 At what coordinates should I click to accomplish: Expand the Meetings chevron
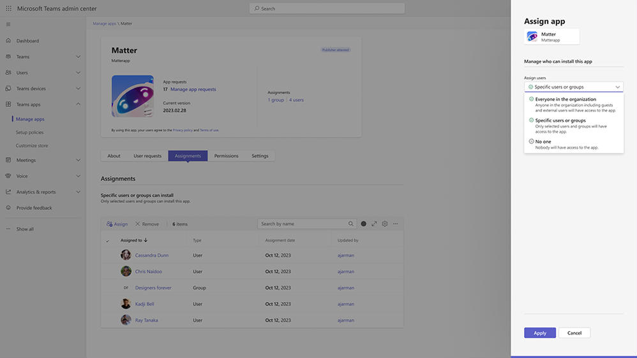pyautogui.click(x=78, y=160)
